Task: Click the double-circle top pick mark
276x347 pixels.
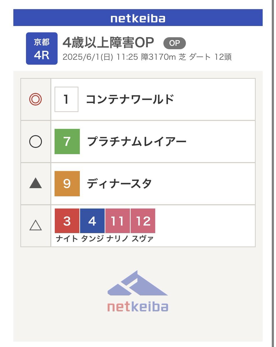Action: point(36,99)
